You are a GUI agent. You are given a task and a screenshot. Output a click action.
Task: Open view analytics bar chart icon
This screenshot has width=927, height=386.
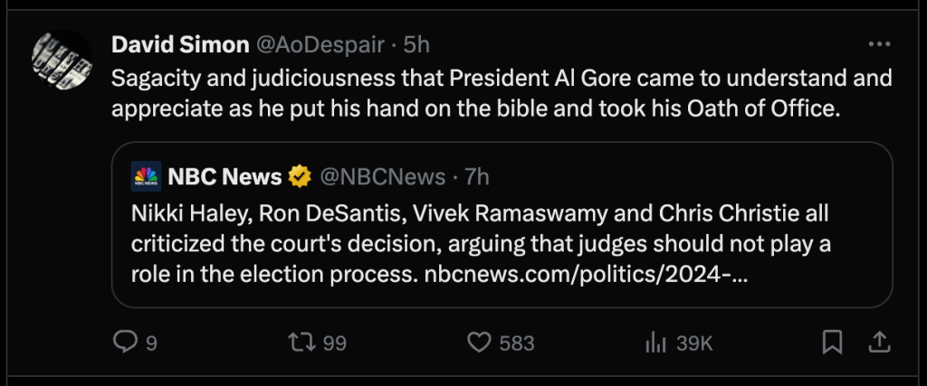(x=651, y=343)
